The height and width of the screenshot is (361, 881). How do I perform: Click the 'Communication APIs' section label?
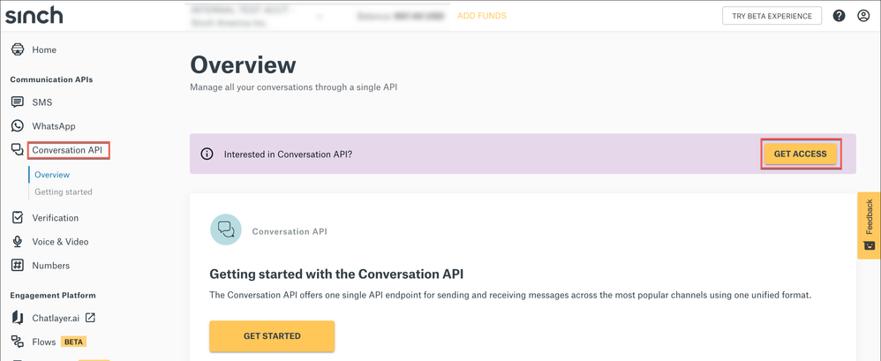[x=51, y=79]
